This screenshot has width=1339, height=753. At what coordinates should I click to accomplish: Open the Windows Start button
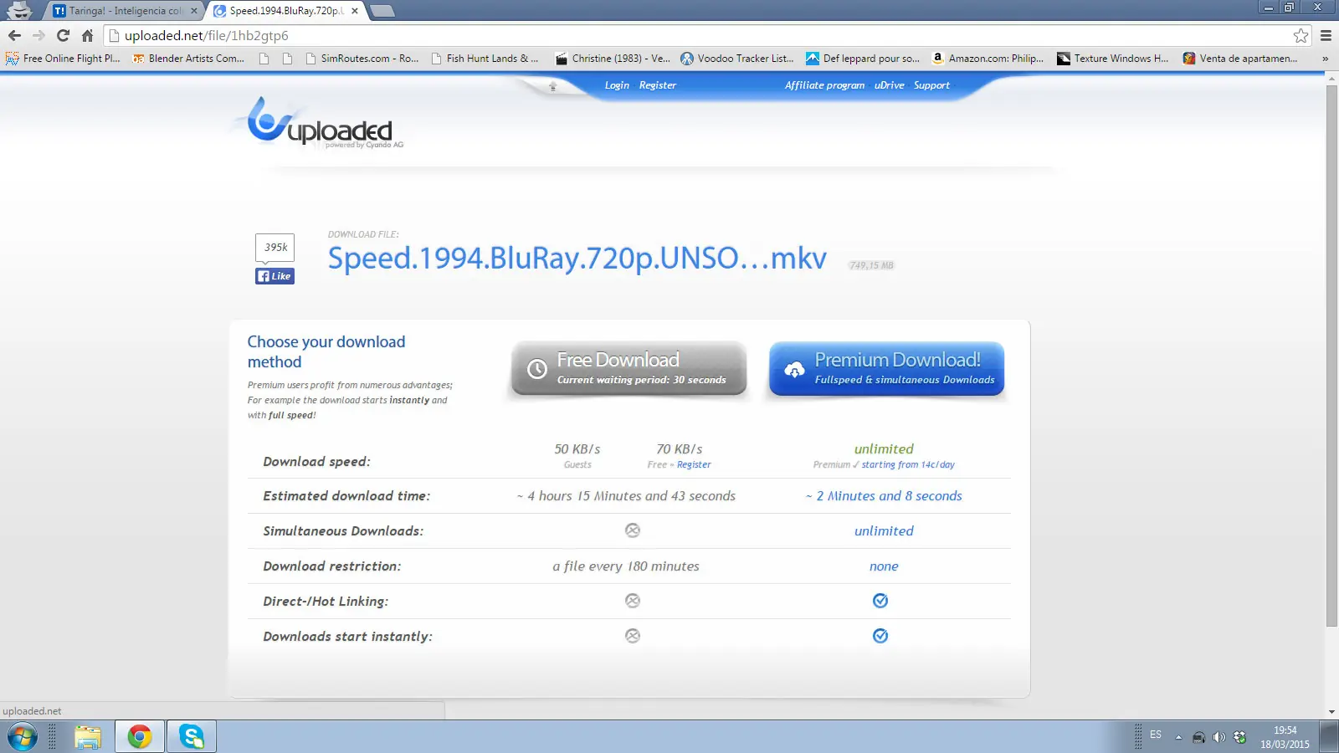click(x=23, y=737)
